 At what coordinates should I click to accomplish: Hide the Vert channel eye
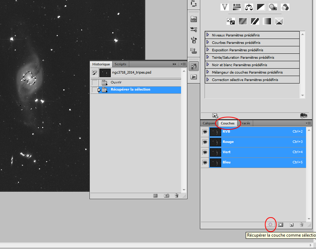click(x=205, y=152)
